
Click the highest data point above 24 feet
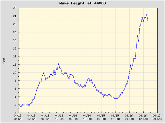tap(147, 15)
